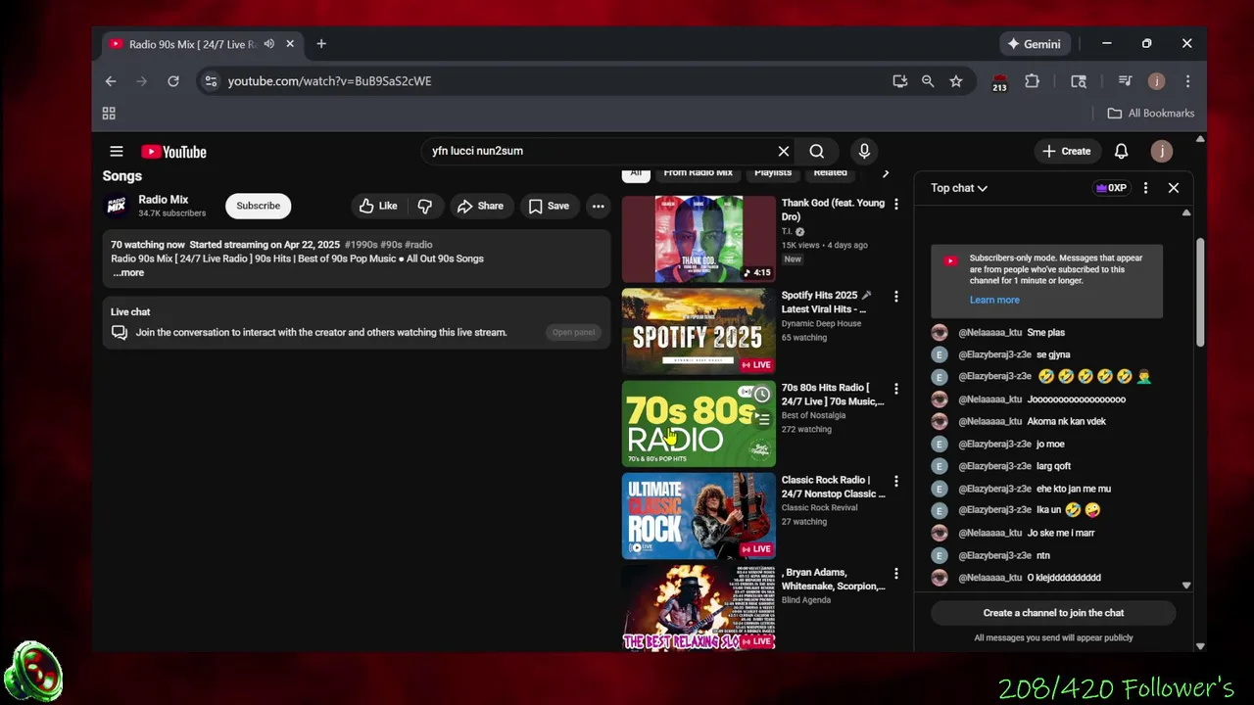
Task: Save video to a playlist
Action: 549,206
